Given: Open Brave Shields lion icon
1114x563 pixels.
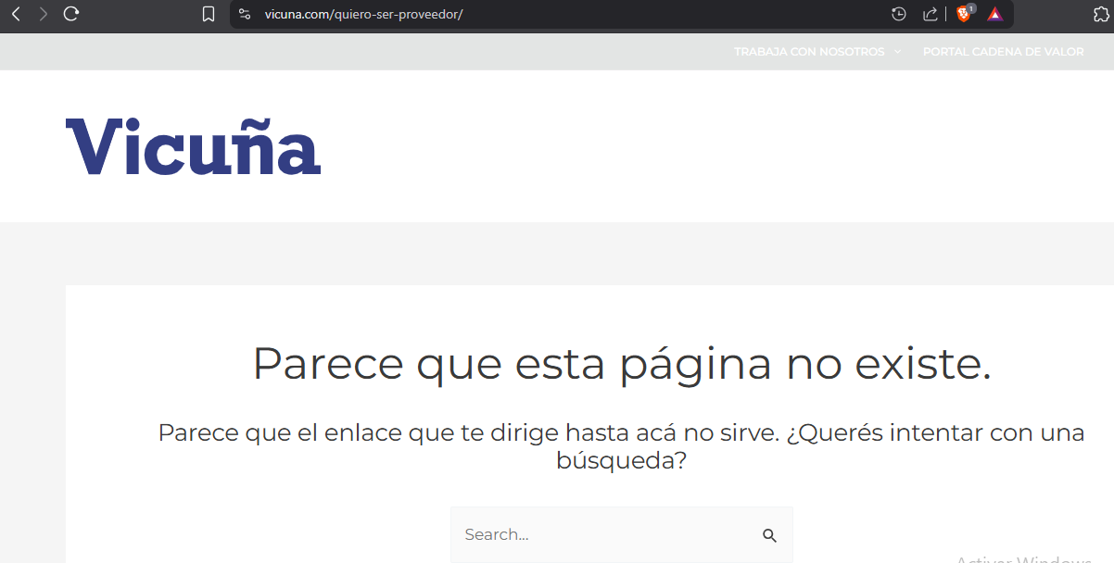Looking at the screenshot, I should [x=964, y=14].
